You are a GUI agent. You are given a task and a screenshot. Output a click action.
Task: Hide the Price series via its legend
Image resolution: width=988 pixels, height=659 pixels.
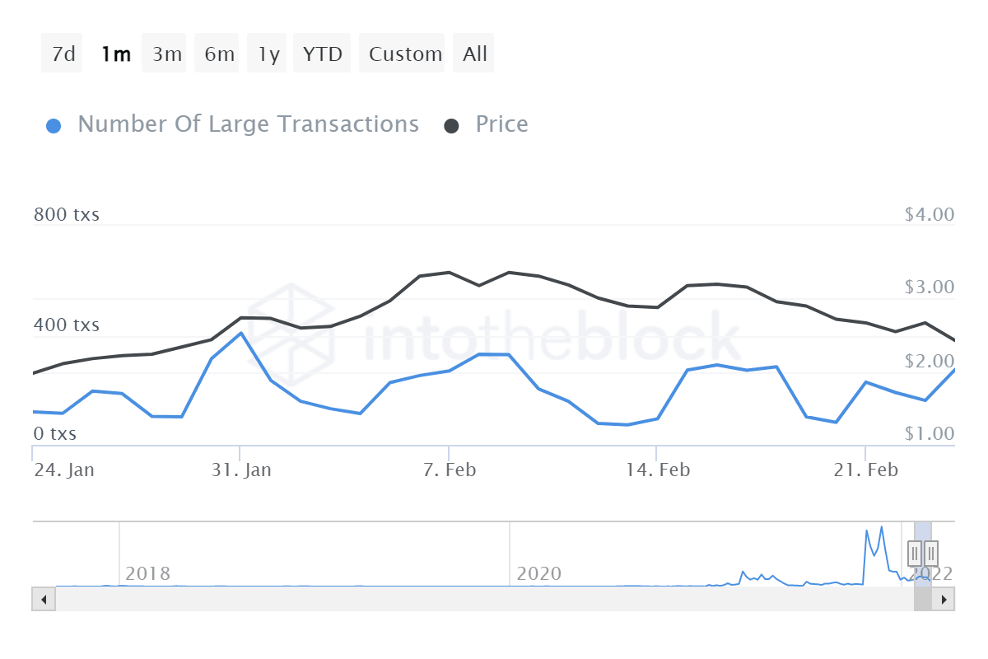tap(501, 124)
